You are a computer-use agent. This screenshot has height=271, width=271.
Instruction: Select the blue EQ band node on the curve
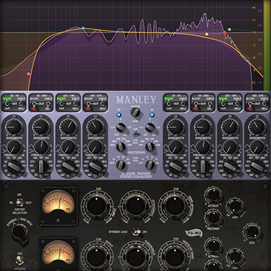tap(83, 28)
